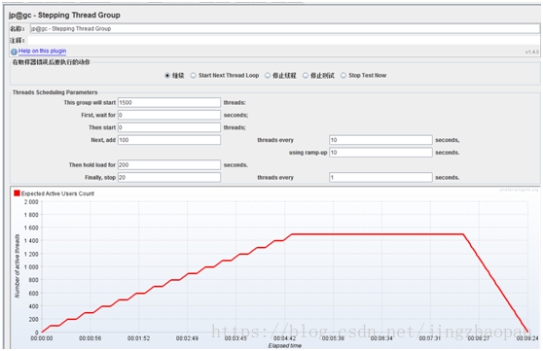Viewport: 543px width, 351px height.
Task: Select the first 'continue' radio option
Action: (x=167, y=76)
